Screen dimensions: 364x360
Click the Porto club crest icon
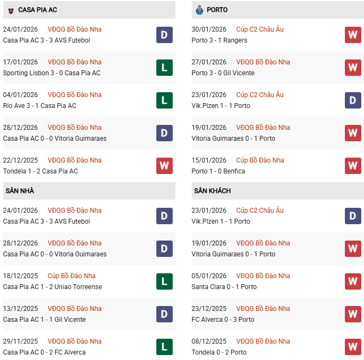point(199,10)
